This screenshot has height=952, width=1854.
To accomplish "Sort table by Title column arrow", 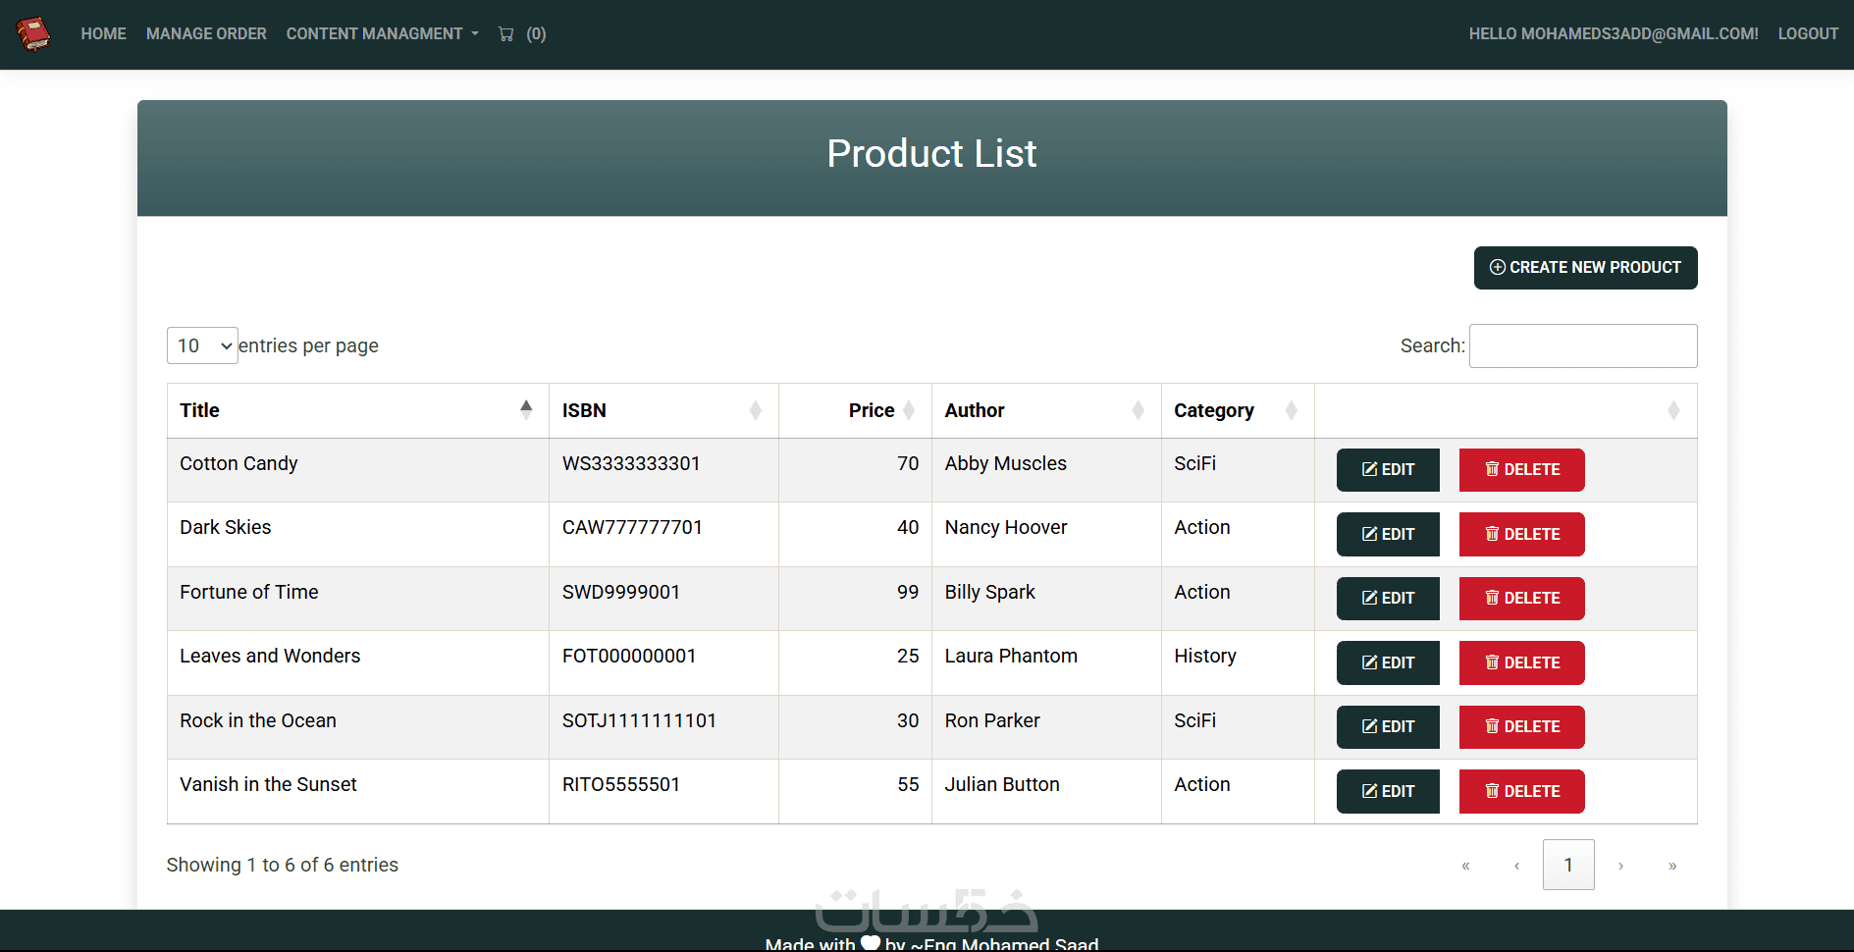I will click(x=526, y=410).
